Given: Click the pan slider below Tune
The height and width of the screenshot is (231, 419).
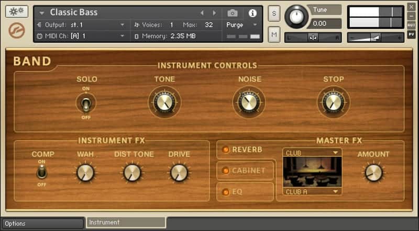Looking at the screenshot, I should pos(313,37).
